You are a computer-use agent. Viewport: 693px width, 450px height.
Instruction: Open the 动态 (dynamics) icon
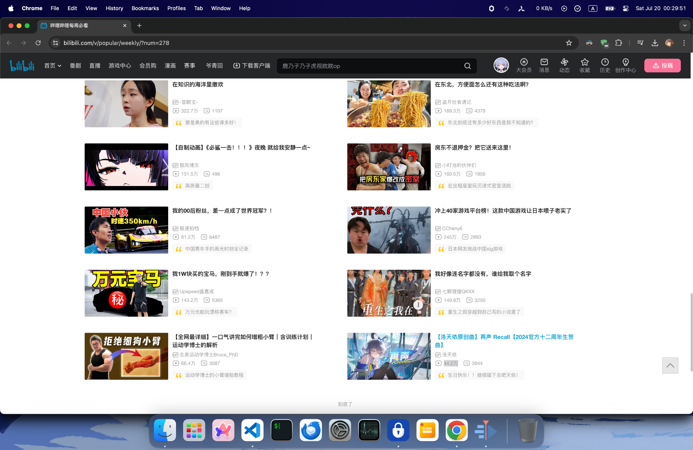click(564, 65)
